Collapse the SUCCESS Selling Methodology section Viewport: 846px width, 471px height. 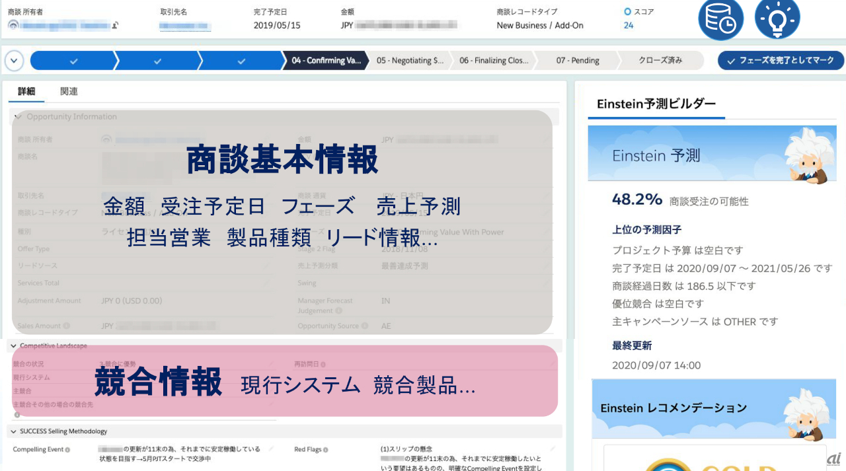point(14,431)
